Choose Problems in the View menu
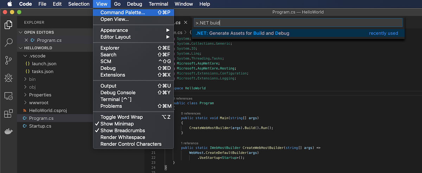Screen dimensions: 422x173 tap(133, 106)
